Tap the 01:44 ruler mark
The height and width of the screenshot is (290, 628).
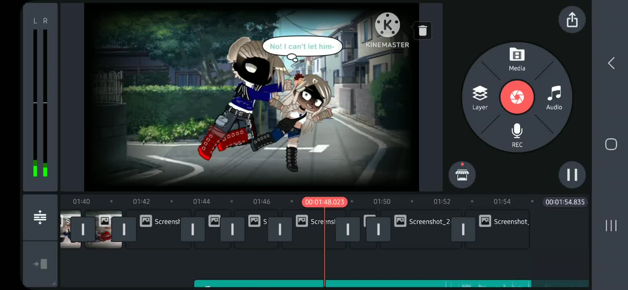[201, 201]
